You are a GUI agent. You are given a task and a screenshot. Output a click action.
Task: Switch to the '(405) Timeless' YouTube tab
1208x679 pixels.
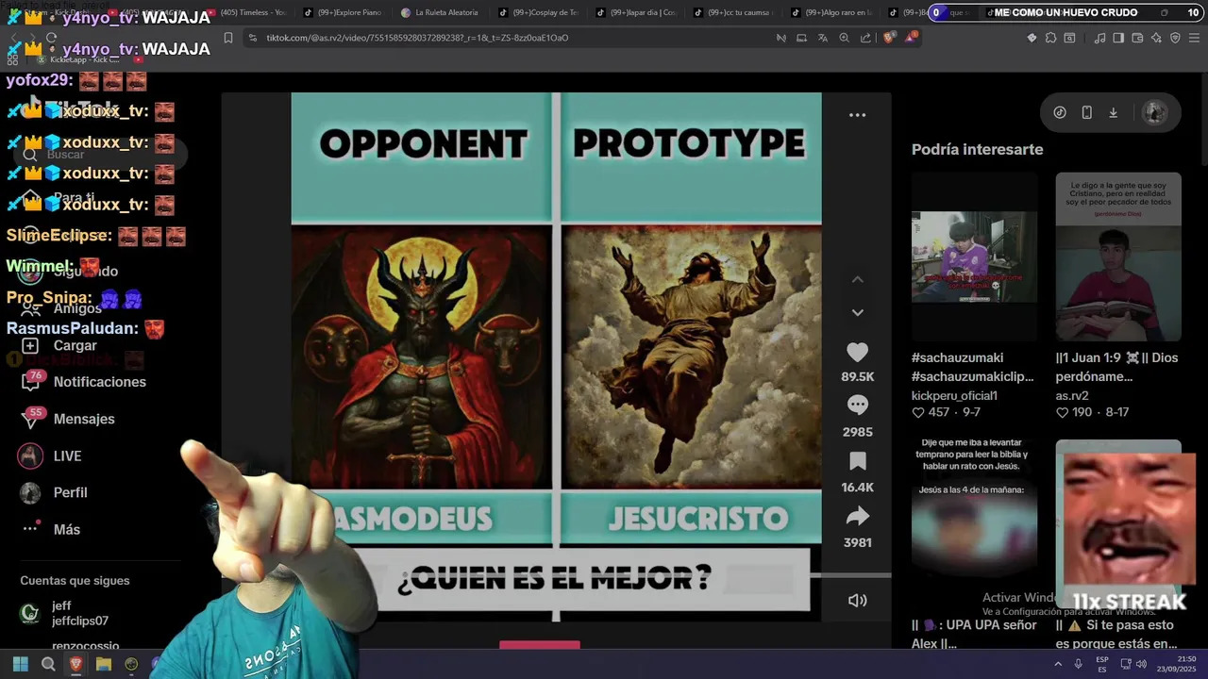(x=246, y=12)
